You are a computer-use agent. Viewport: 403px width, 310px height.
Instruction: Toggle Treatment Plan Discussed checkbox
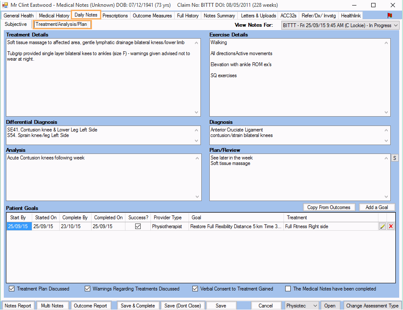[11, 289]
